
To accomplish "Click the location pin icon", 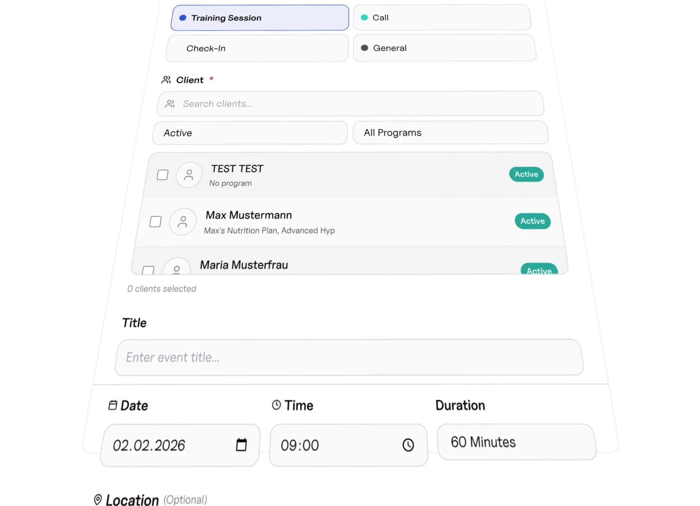I will pos(98,500).
